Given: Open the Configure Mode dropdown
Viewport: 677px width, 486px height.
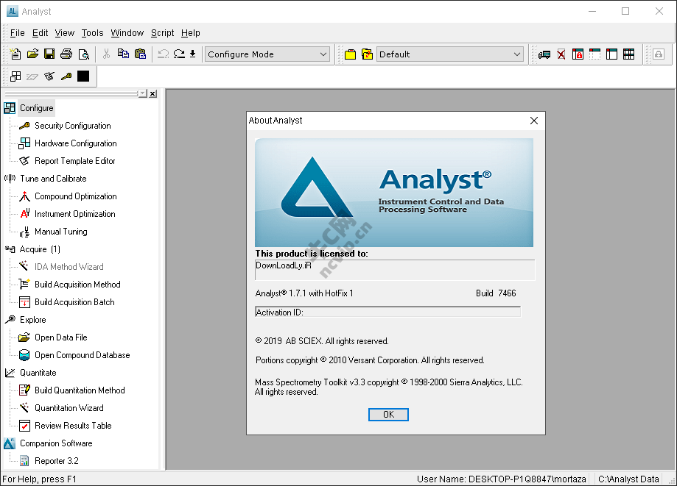Looking at the screenshot, I should tap(267, 54).
